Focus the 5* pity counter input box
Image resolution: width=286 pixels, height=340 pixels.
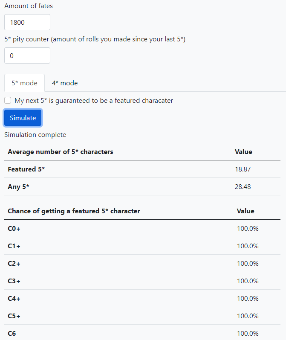point(27,55)
